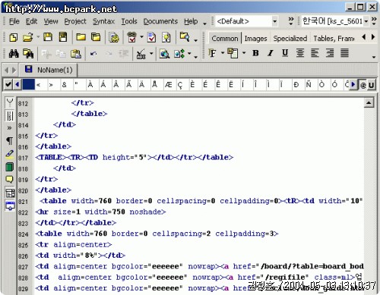Click the Paste clipboard icon
The height and width of the screenshot is (295, 380).
76,54
